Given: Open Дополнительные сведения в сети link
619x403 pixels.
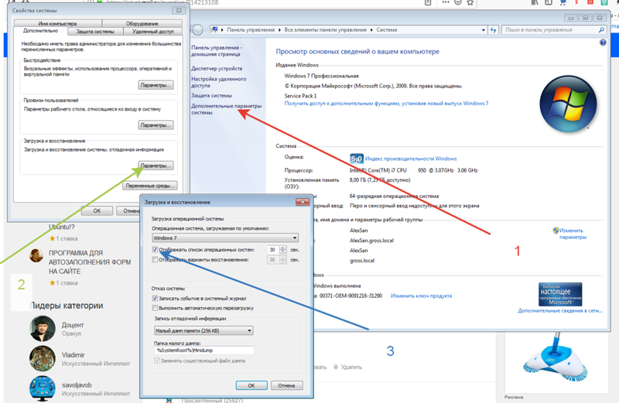Looking at the screenshot, I should [x=560, y=311].
